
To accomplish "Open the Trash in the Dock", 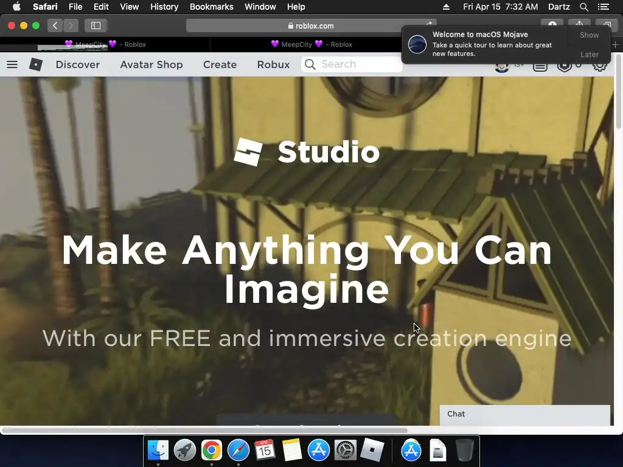I will 464,451.
